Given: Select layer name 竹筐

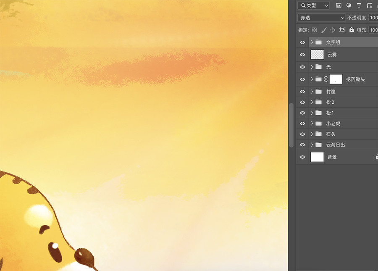Looking at the screenshot, I should 331,92.
